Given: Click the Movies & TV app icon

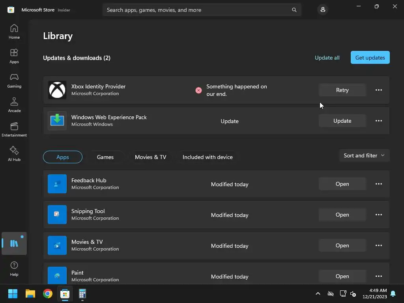Looking at the screenshot, I should [x=57, y=245].
